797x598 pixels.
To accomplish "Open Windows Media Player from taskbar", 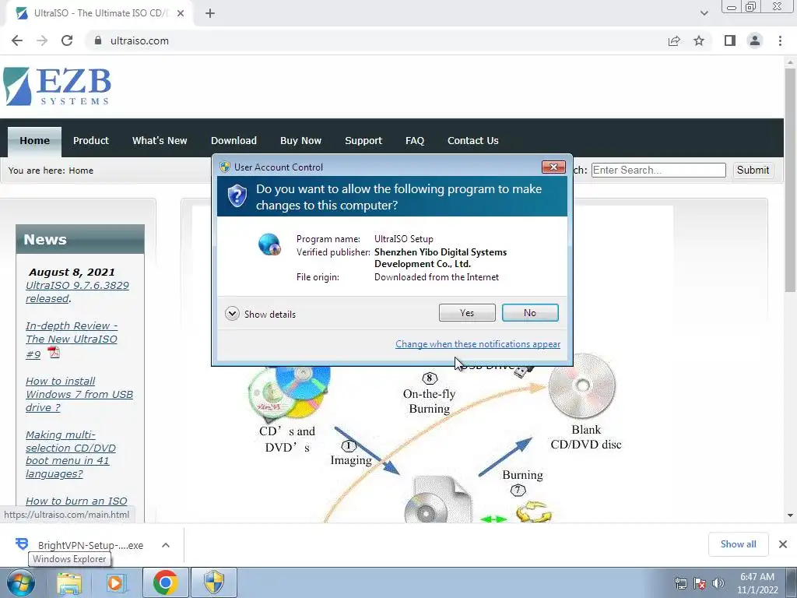I will 117,582.
